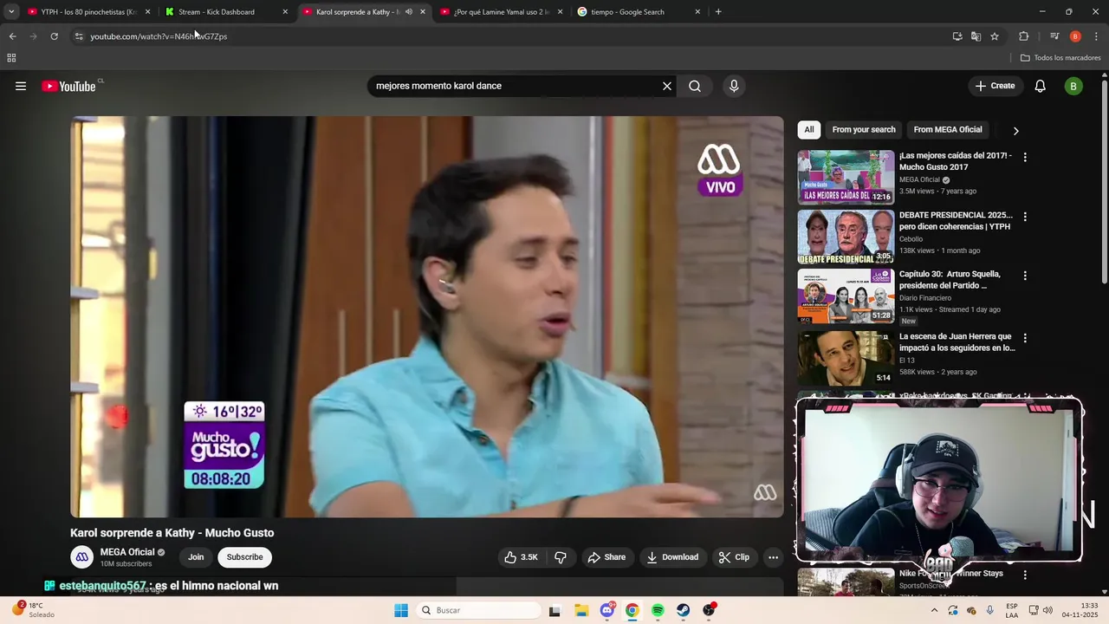1109x624 pixels.
Task: Select the All filter chip
Action: 809,130
